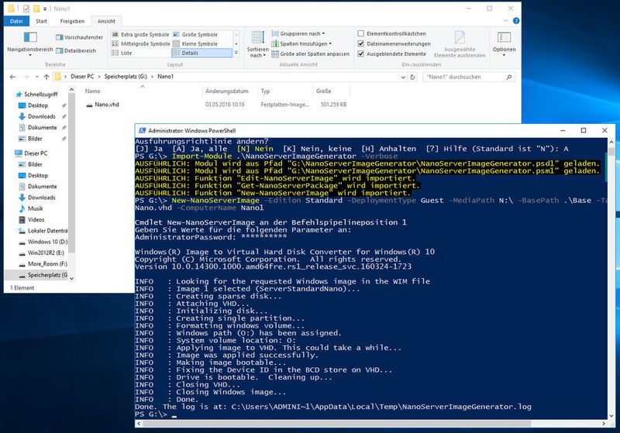Image resolution: width=620 pixels, height=433 pixels.
Task: Click PowerShell vertical scrollbar down arrow
Action: point(611,416)
